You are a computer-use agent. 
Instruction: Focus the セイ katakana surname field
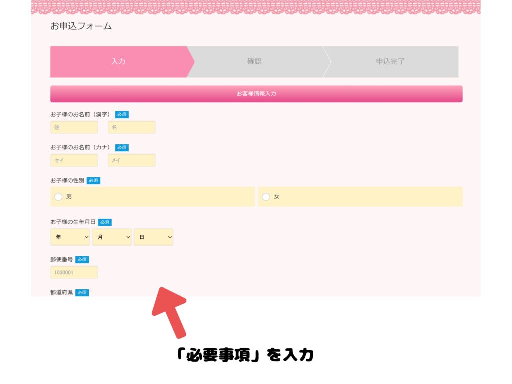74,160
